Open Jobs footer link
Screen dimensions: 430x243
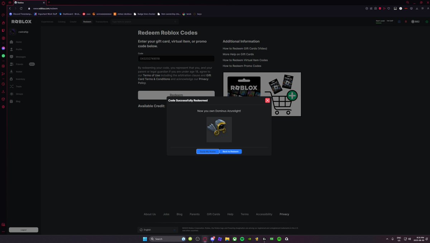(x=166, y=214)
